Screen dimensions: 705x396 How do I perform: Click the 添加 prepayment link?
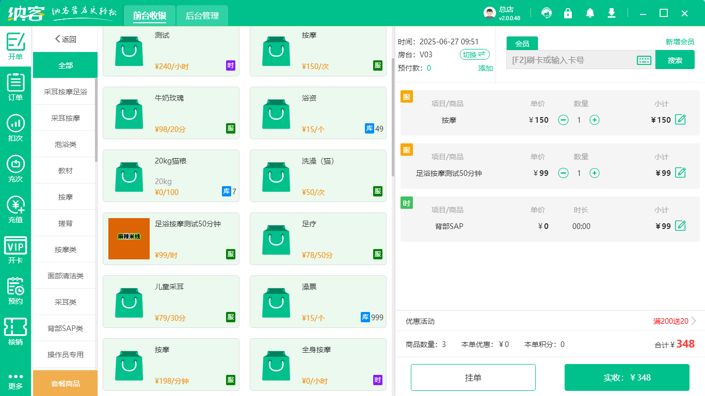pos(485,68)
